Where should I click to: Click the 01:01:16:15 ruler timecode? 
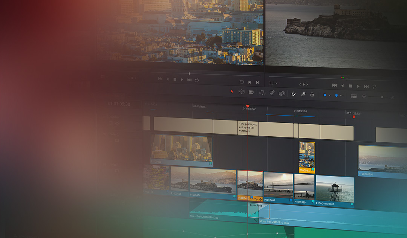click(x=199, y=107)
